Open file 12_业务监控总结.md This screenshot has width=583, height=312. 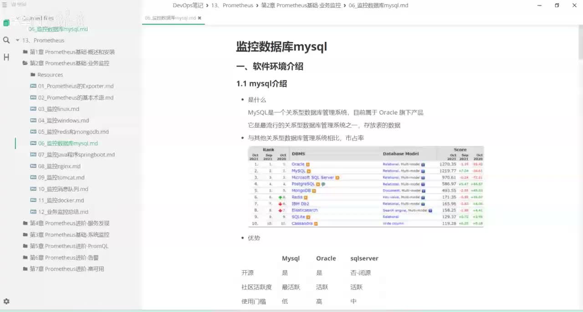[63, 211]
